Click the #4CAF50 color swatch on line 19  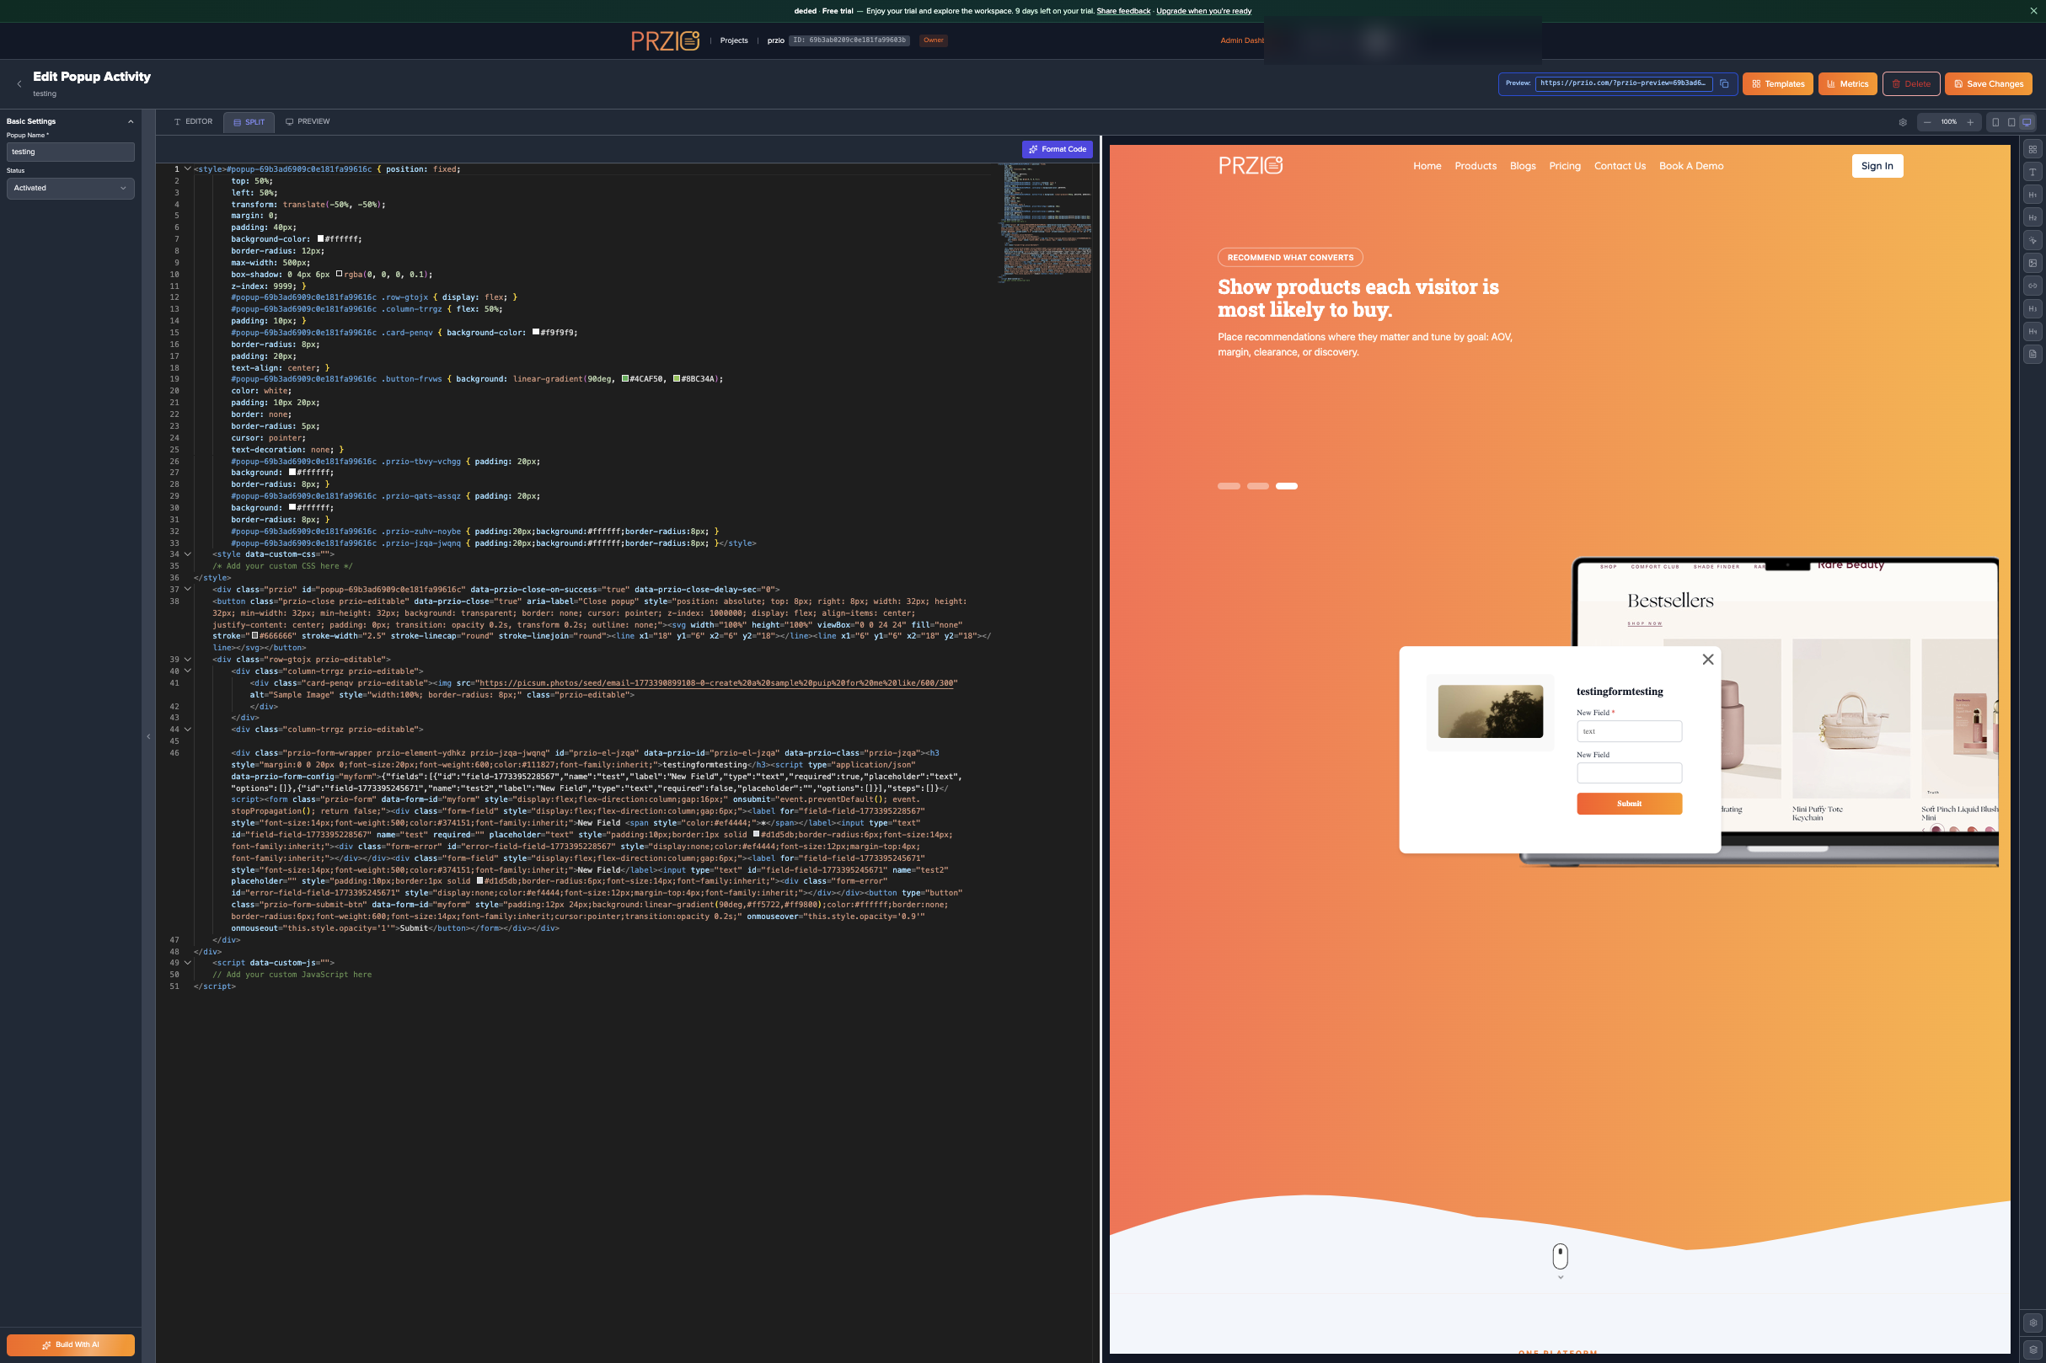pyautogui.click(x=624, y=379)
